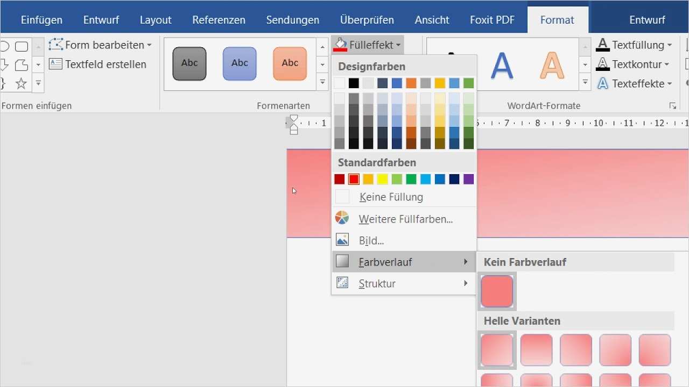Open the Textfüllung dropdown arrow

point(669,45)
